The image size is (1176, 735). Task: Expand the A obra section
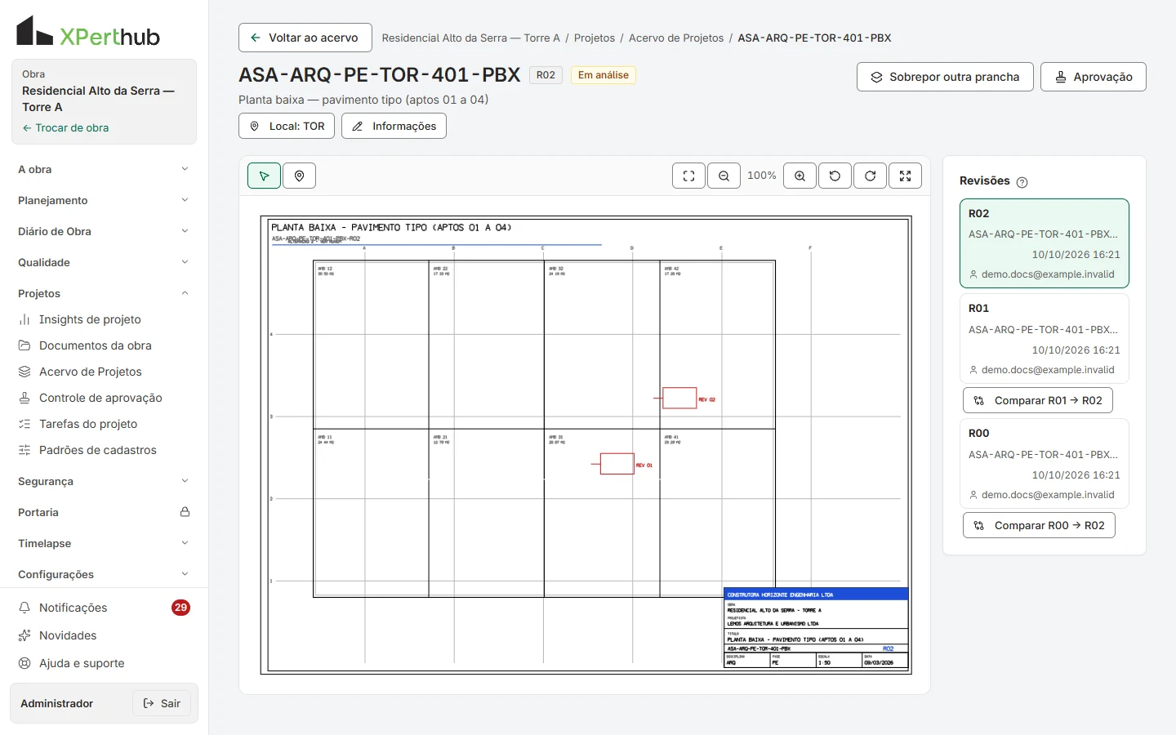pyautogui.click(x=104, y=169)
